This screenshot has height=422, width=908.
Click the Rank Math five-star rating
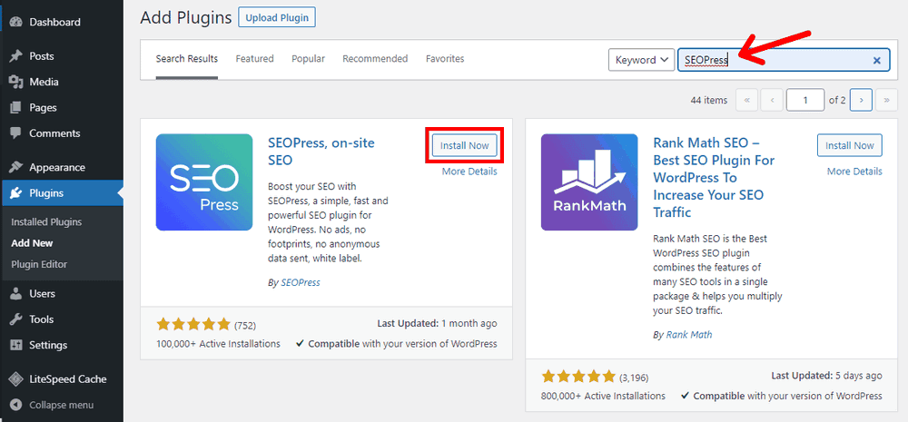pyautogui.click(x=578, y=377)
